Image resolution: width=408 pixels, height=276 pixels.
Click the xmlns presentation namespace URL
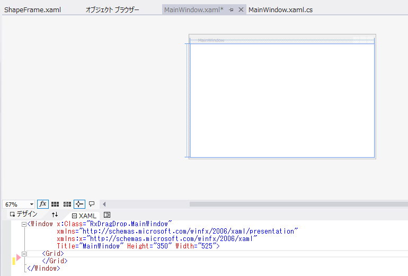point(190,232)
